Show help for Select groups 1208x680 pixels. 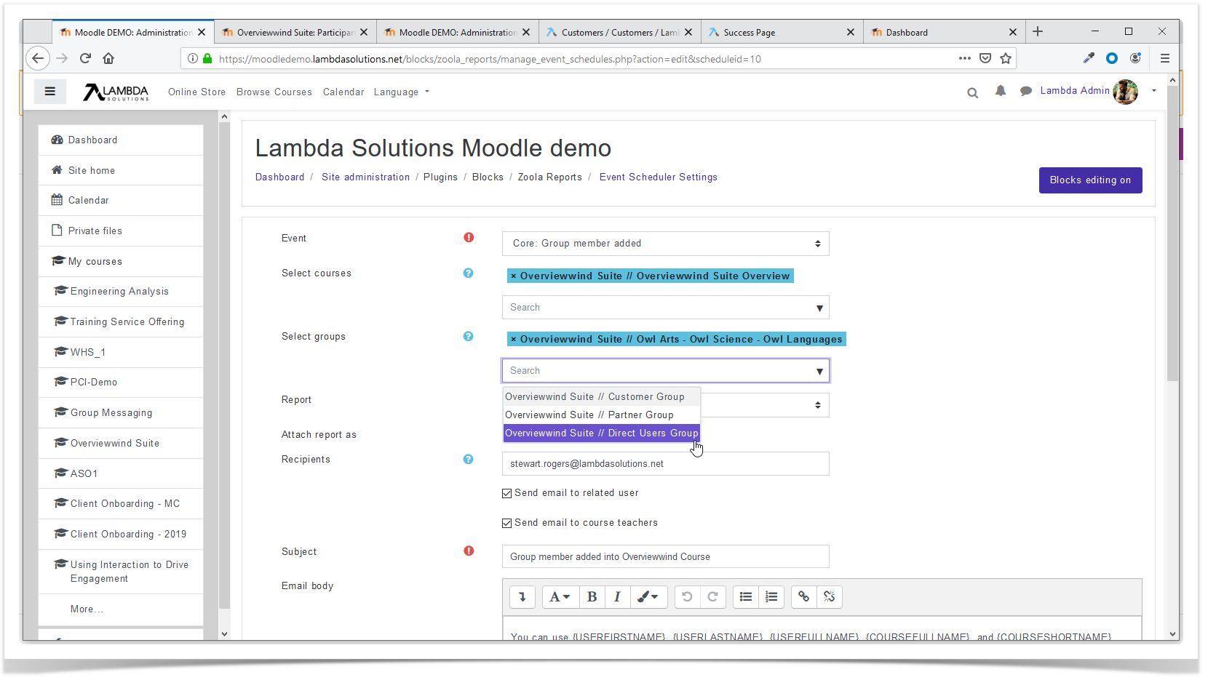[x=468, y=336]
